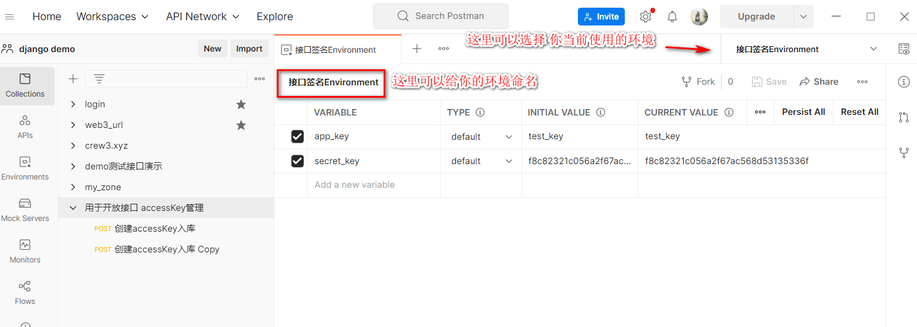
Task: Open secret_key type dropdown
Action: click(481, 161)
